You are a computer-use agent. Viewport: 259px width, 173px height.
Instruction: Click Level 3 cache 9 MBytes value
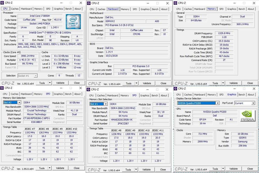tap(61, 67)
